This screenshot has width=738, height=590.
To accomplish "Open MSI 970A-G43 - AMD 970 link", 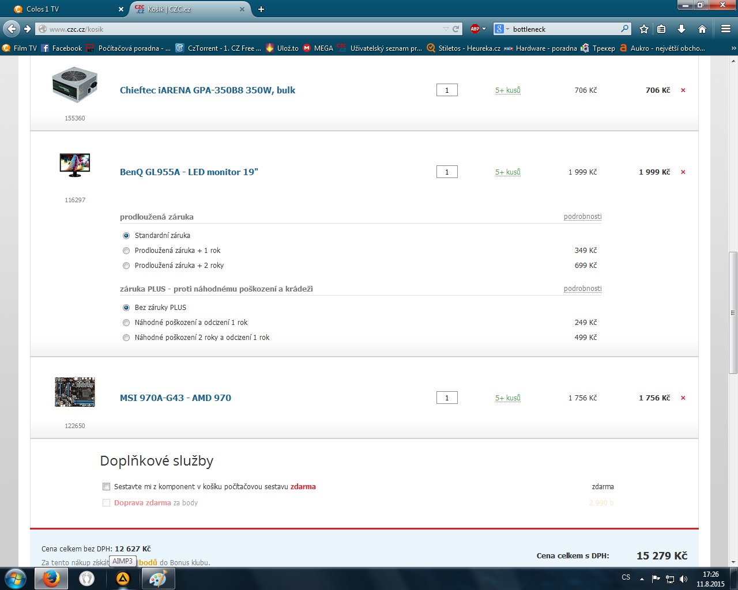I will pyautogui.click(x=175, y=398).
